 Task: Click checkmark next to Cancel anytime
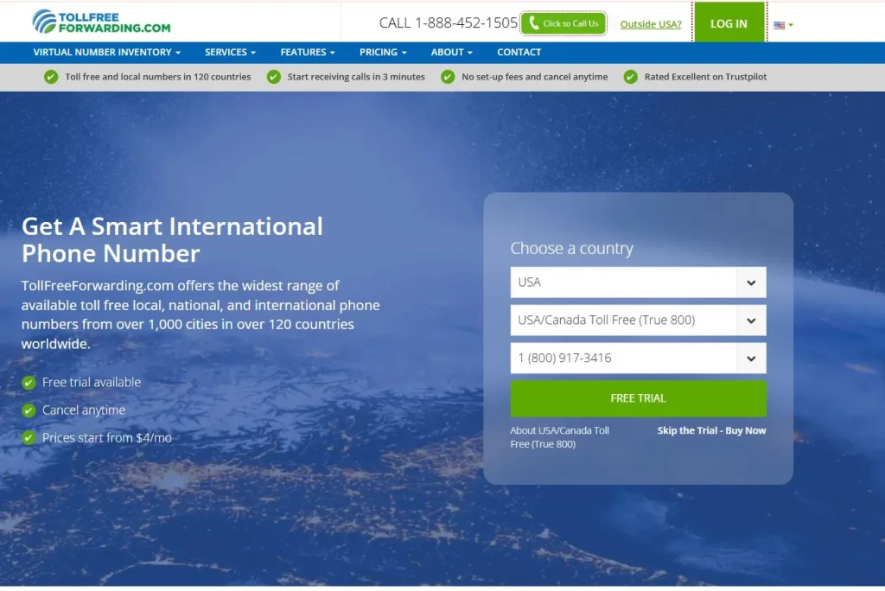[29, 410]
